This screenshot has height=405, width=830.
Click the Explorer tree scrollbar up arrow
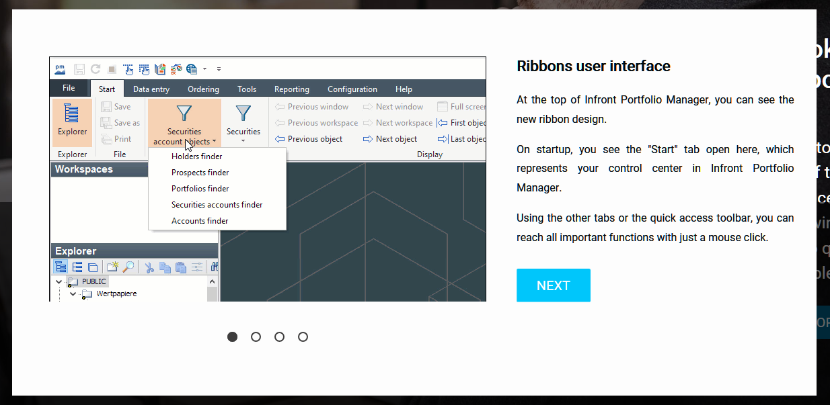click(212, 282)
